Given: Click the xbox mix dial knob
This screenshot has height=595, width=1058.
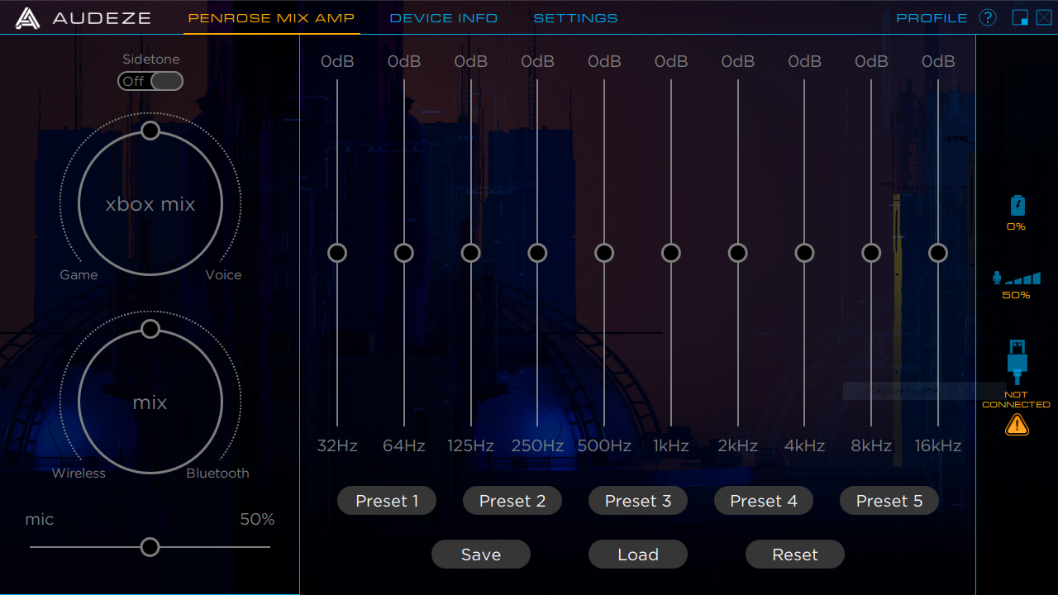Looking at the screenshot, I should [x=150, y=131].
